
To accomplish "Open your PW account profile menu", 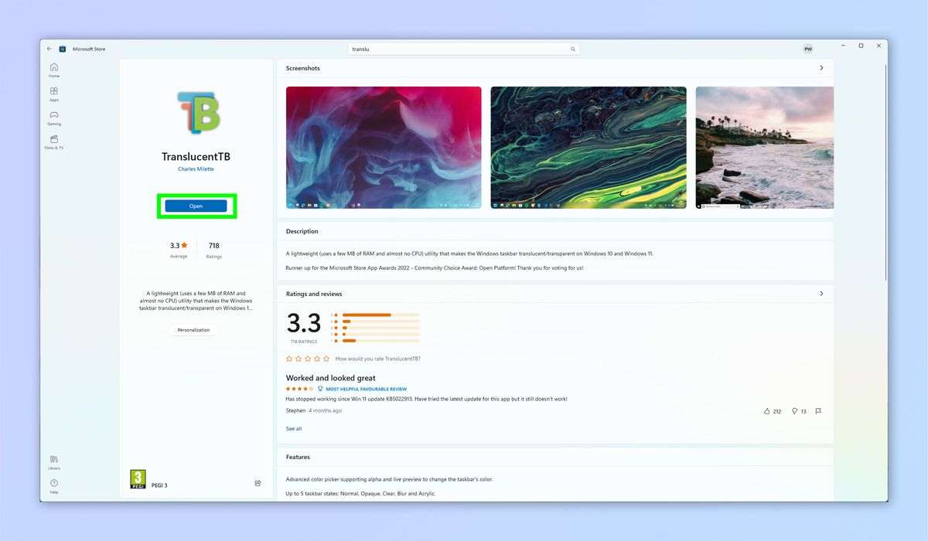I will (807, 48).
